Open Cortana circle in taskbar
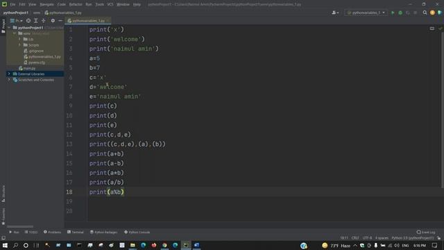The width and height of the screenshot is (444, 250). tap(26, 245)
